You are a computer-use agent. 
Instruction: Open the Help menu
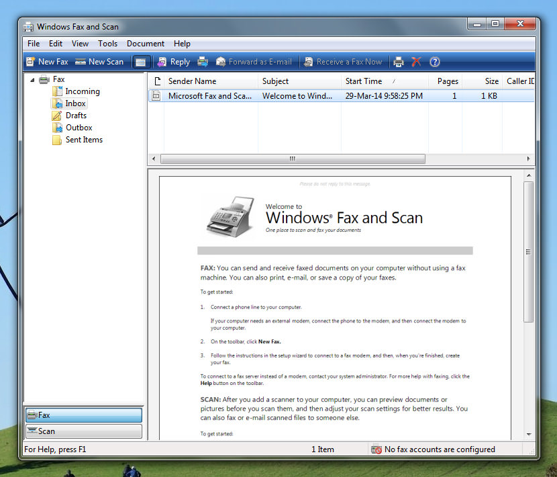183,44
